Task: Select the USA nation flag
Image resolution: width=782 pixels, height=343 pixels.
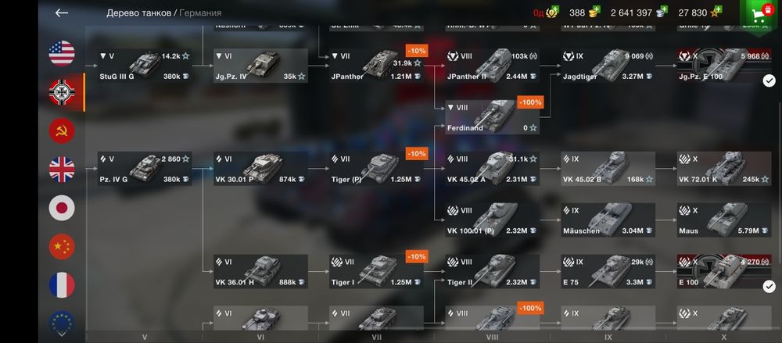Action: click(62, 53)
